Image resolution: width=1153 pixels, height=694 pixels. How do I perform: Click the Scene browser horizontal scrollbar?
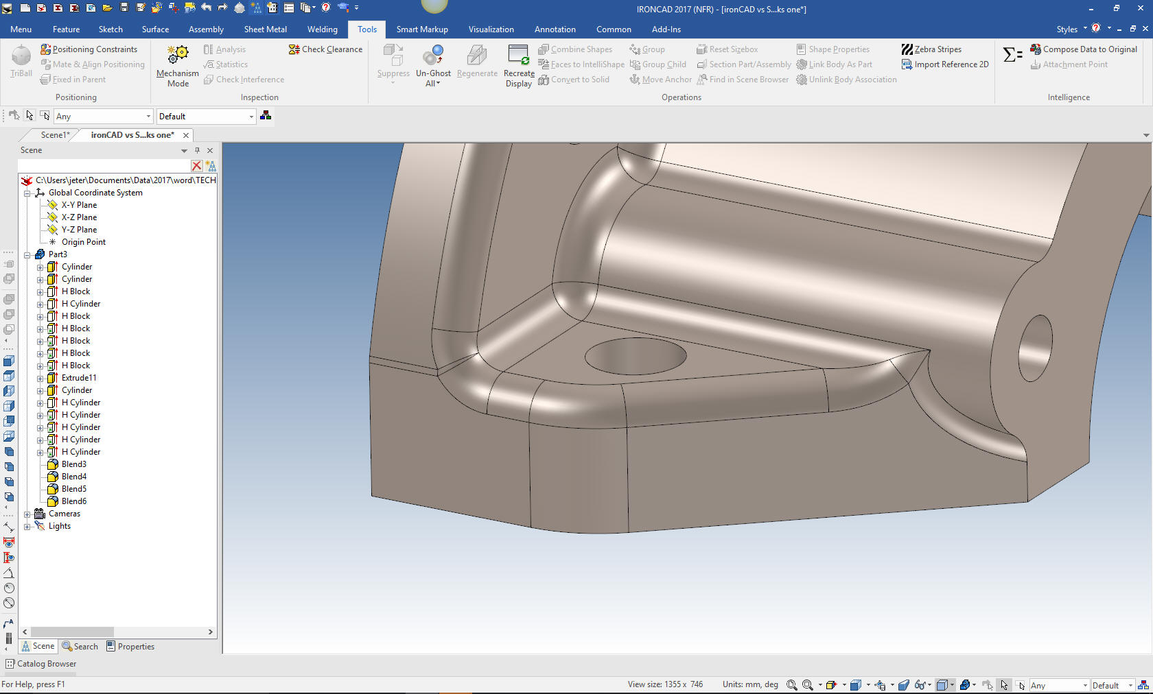click(72, 632)
